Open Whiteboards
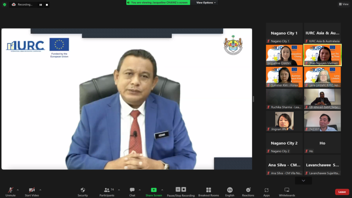 (287, 191)
